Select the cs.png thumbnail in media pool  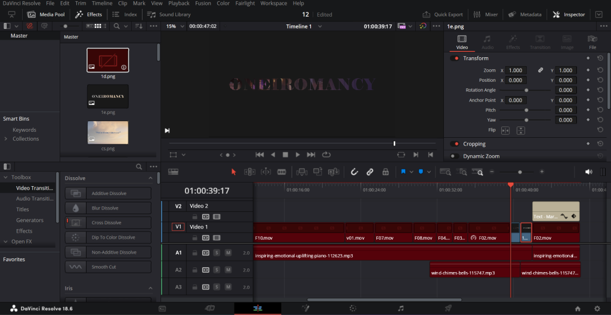pyautogui.click(x=107, y=133)
